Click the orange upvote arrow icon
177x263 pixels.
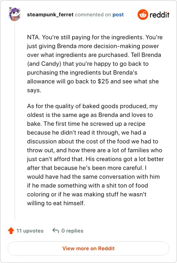[11, 231]
